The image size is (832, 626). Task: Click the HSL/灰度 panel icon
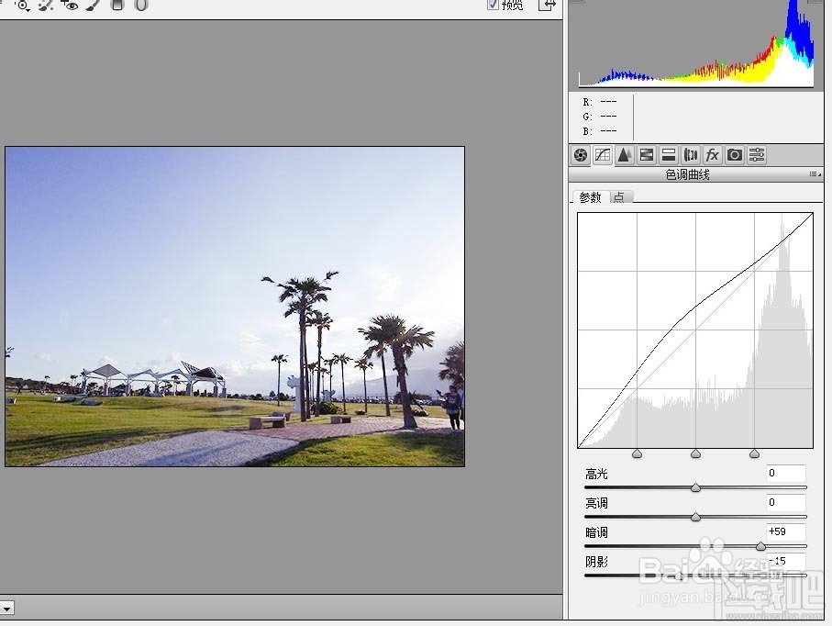point(647,154)
